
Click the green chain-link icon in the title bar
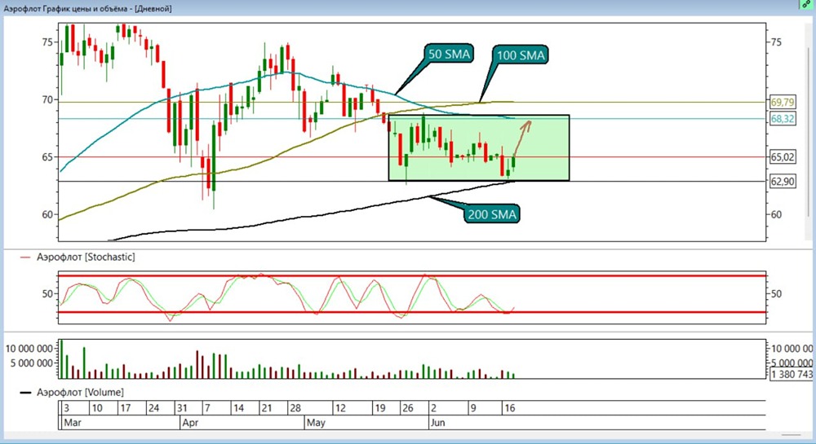[807, 4]
